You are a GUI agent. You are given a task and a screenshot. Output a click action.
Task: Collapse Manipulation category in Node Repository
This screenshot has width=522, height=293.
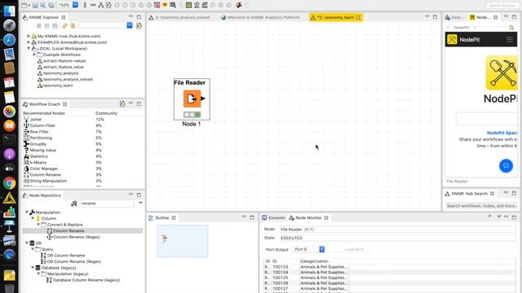coord(27,212)
